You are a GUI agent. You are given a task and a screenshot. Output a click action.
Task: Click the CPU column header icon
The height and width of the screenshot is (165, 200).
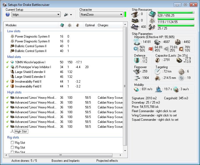62,25
